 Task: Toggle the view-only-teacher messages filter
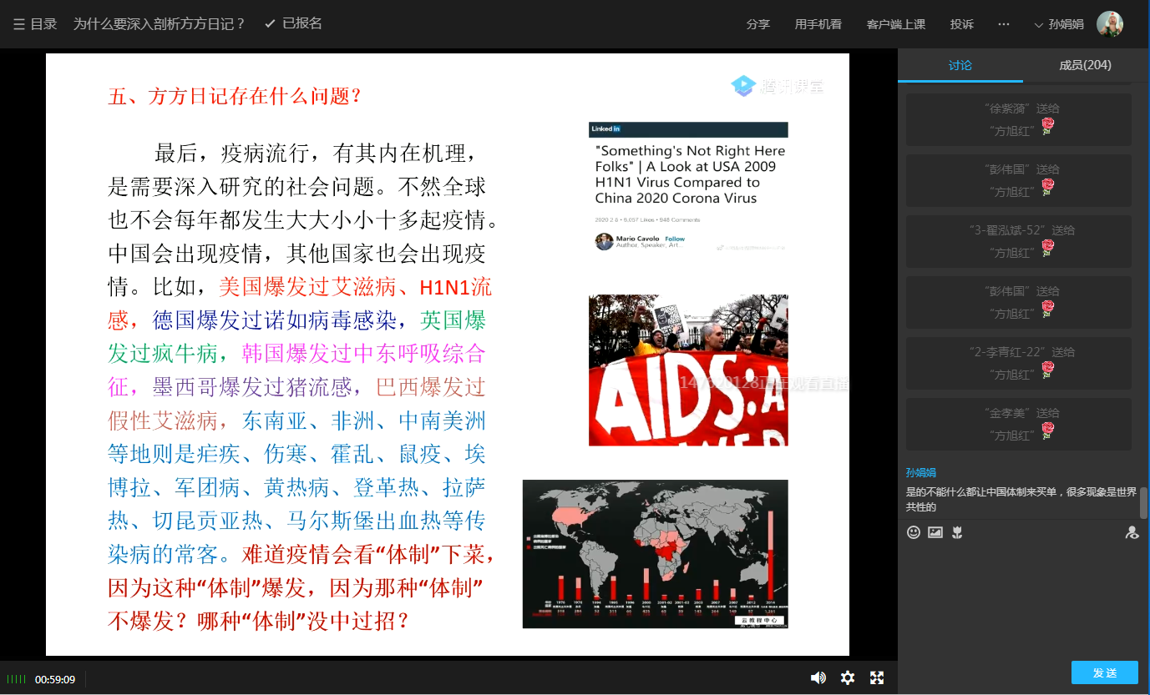[1132, 532]
